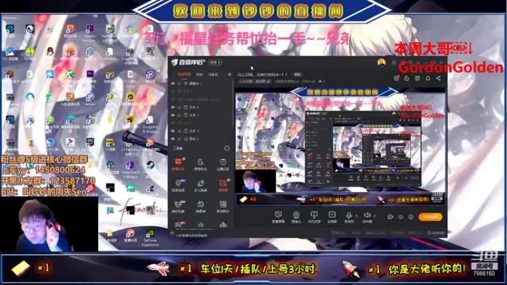
Task: Switch to the first orange scene tab
Action: click(x=184, y=74)
